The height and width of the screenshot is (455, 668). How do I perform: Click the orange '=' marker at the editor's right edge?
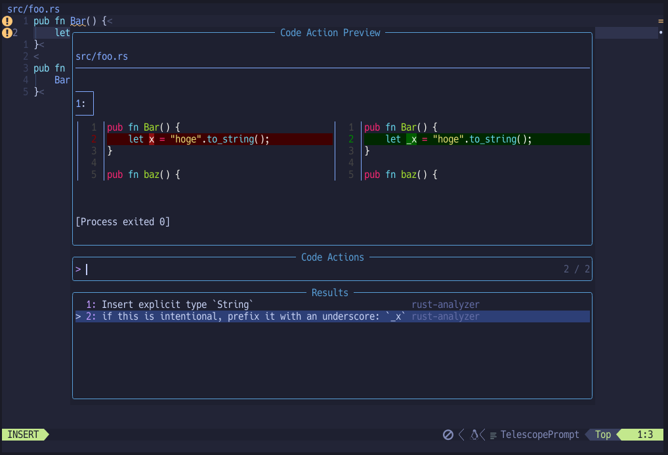coord(661,21)
